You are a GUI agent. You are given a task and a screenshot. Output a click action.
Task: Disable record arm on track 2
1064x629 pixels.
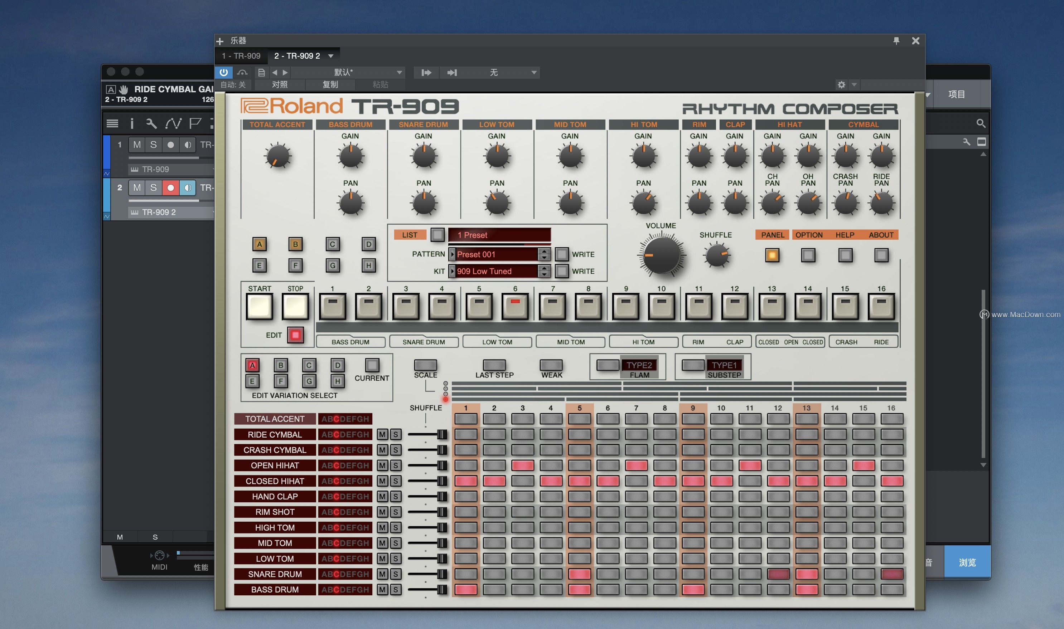(x=170, y=188)
